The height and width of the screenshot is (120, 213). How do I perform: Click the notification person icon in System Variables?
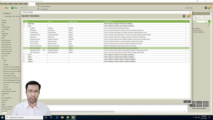tap(189, 16)
